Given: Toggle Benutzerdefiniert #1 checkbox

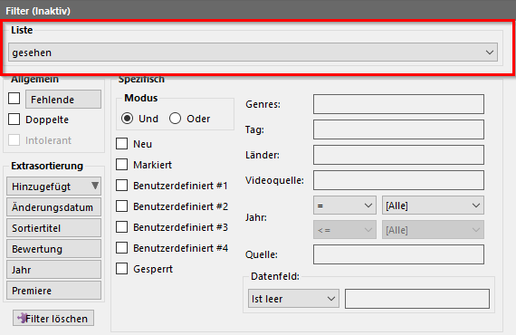Looking at the screenshot, I should click(122, 186).
